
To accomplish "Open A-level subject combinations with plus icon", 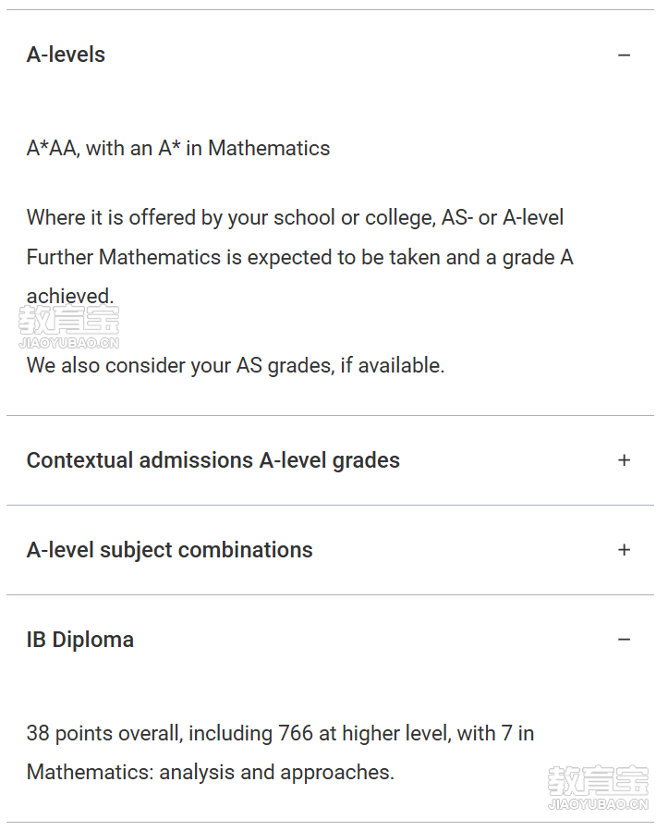I will [x=624, y=550].
